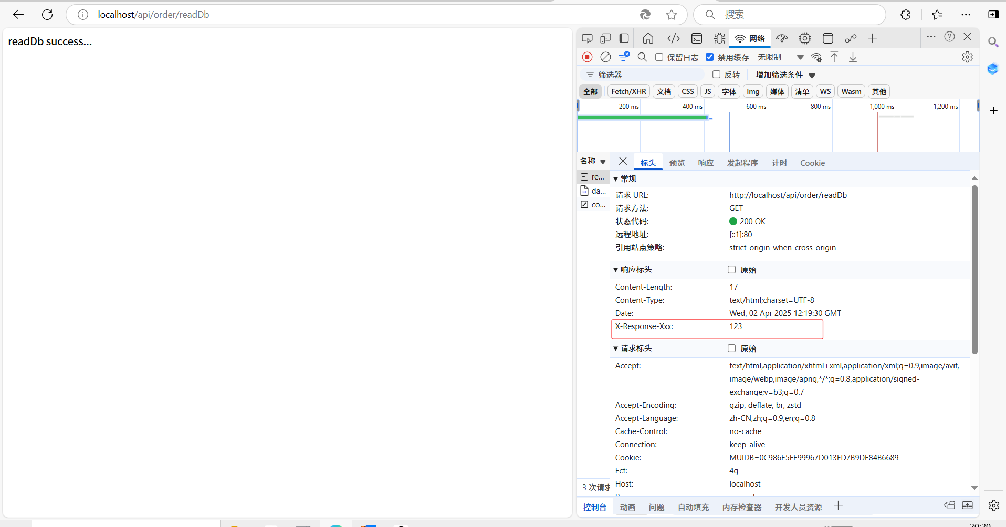Switch to the 计时 tab
The height and width of the screenshot is (527, 1006).
pos(779,163)
